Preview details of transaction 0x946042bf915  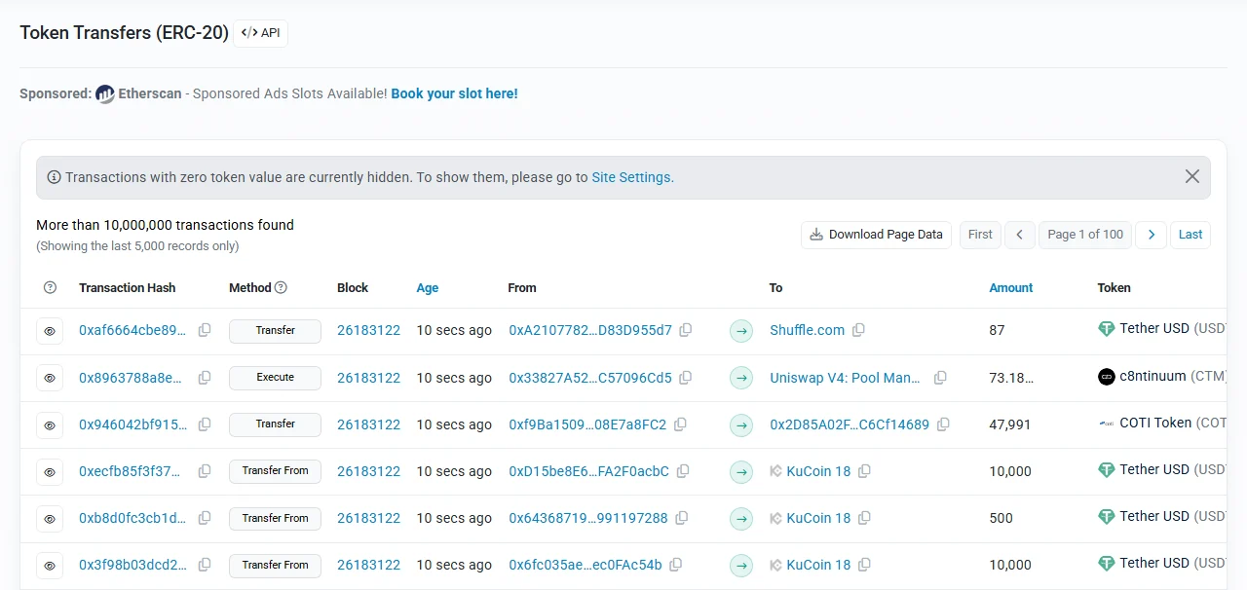pyautogui.click(x=50, y=424)
